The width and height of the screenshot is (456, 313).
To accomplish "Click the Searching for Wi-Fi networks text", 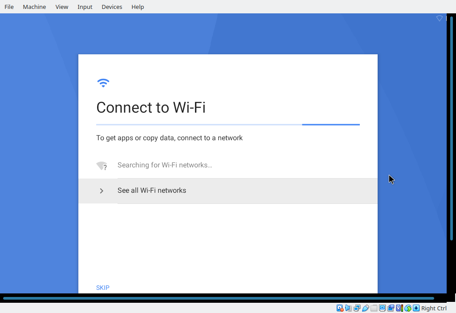I will click(x=165, y=165).
